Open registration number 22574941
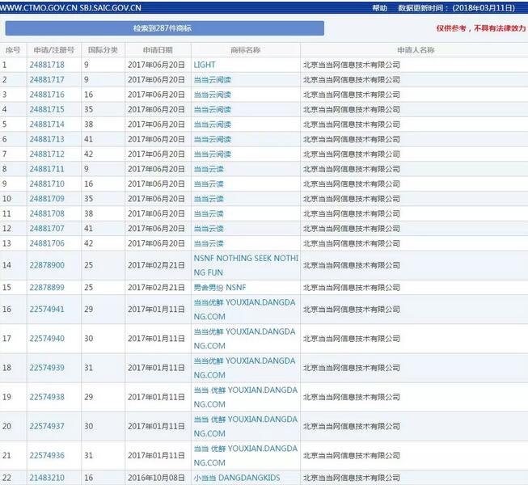 pyautogui.click(x=47, y=309)
